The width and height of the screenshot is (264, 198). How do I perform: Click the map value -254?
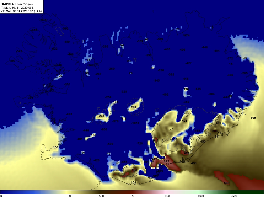click(108, 97)
